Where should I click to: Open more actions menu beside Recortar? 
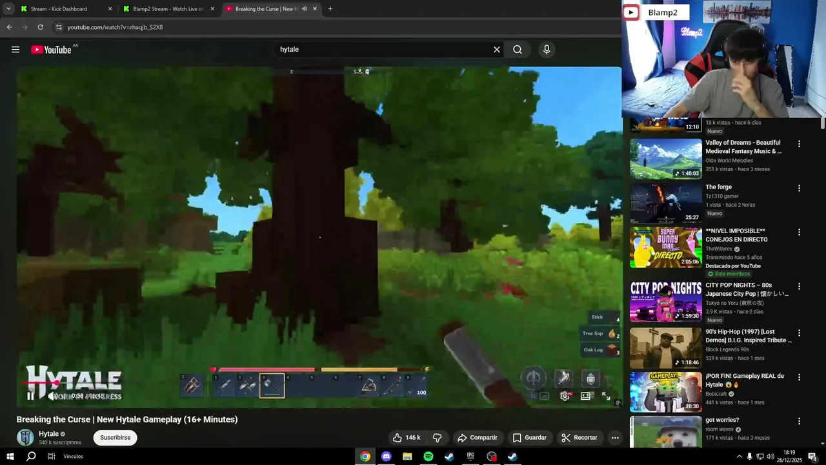[615, 437]
